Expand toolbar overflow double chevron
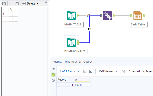The height and width of the screenshot is (96, 153). [46, 2]
